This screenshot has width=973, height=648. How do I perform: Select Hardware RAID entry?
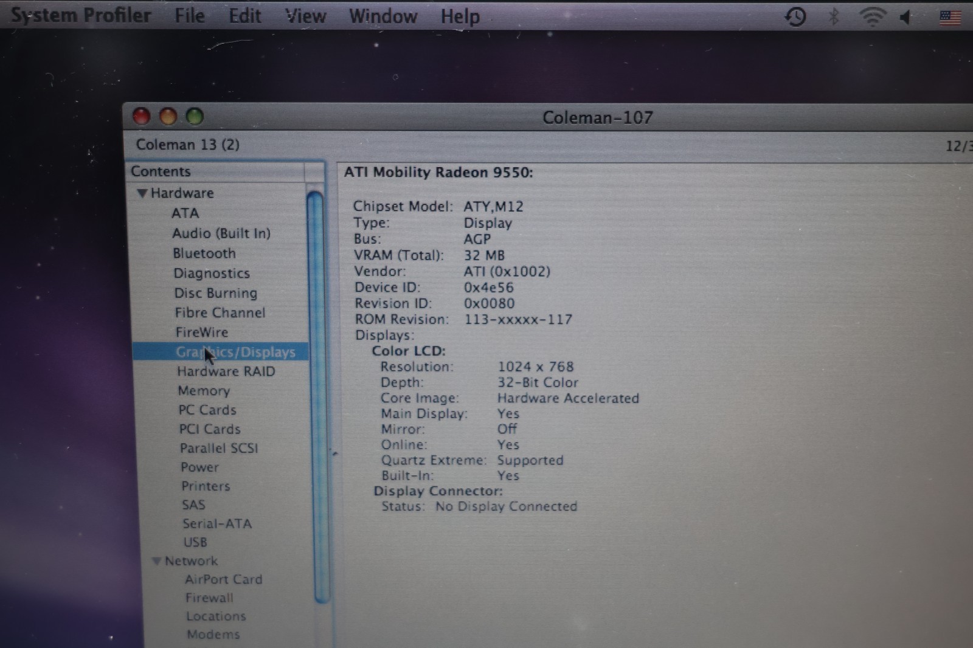pyautogui.click(x=226, y=371)
